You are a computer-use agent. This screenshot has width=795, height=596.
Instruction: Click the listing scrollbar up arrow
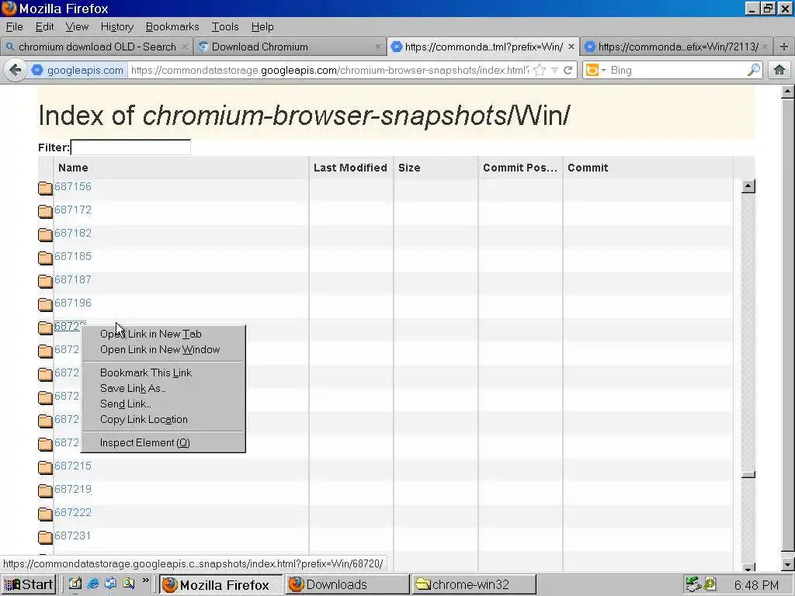coord(748,186)
